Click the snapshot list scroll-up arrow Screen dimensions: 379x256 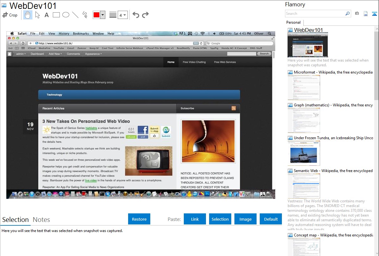pyautogui.click(x=376, y=28)
